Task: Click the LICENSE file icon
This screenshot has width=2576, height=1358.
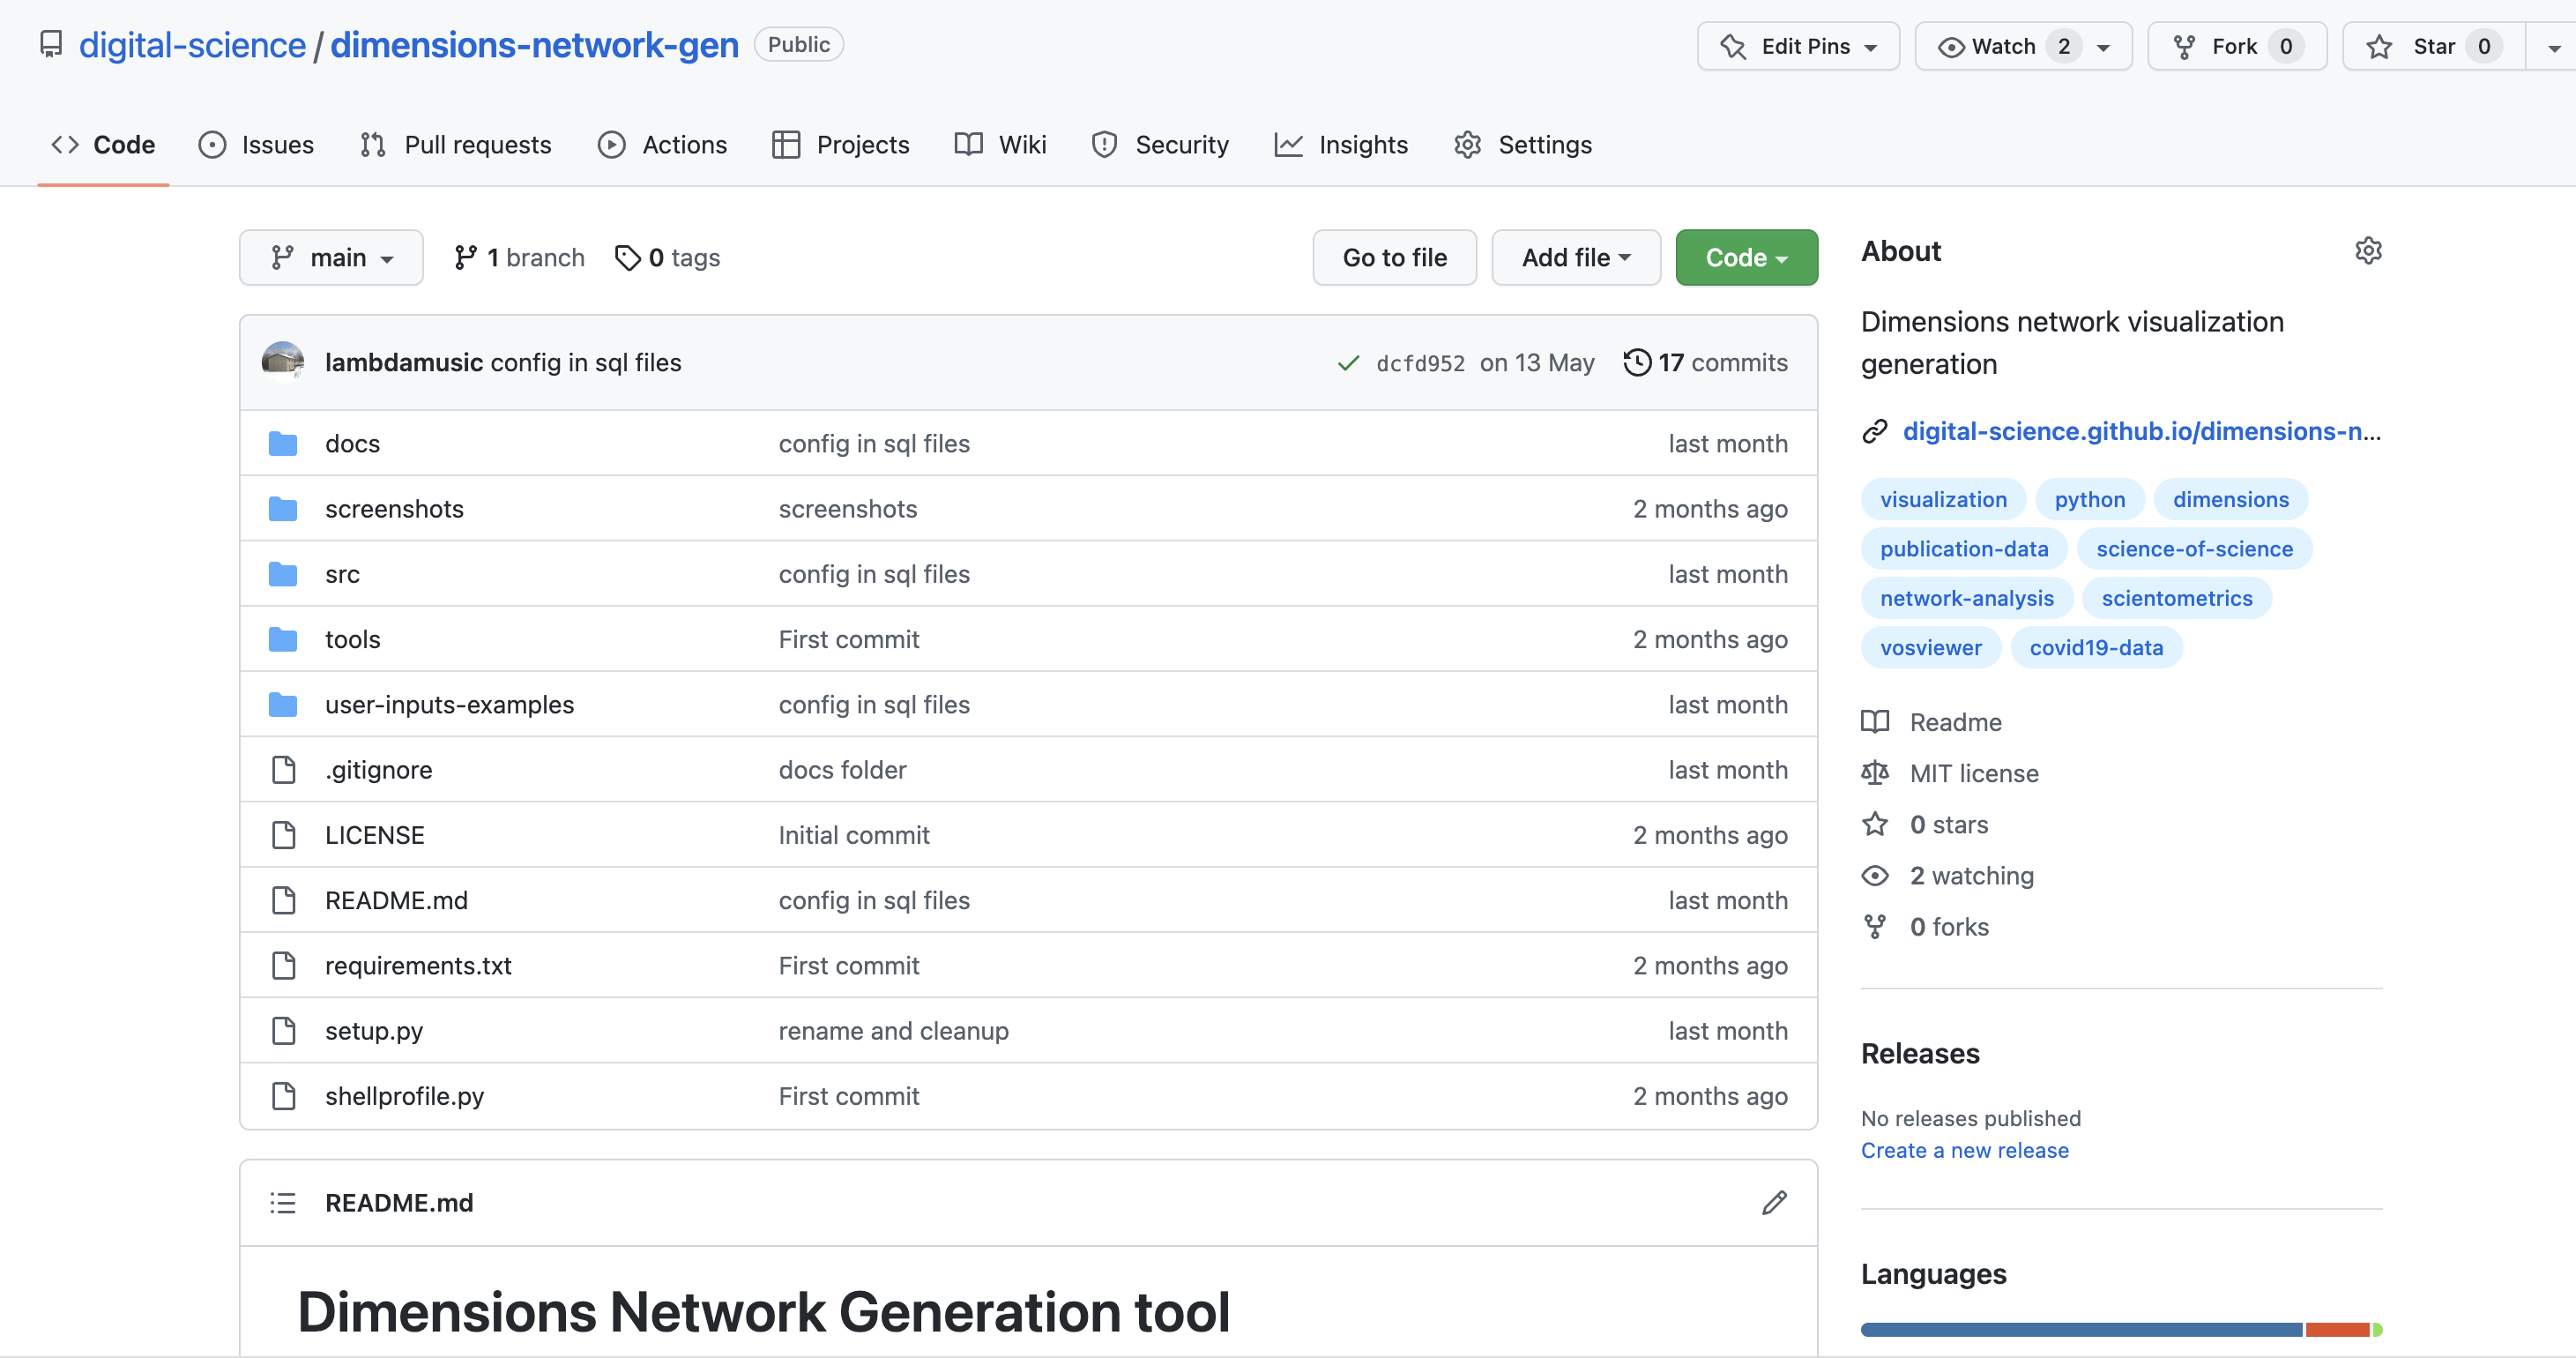Action: click(284, 835)
